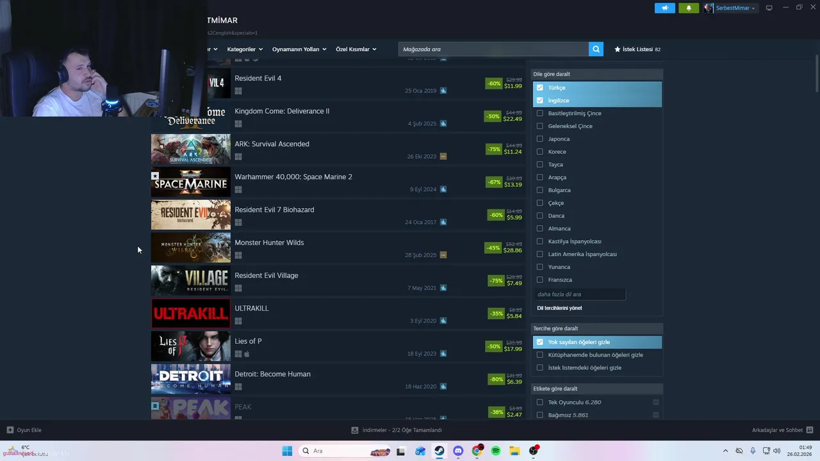820x461 pixels.
Task: Open the Detroit: Become Human listing
Action: coord(338,380)
